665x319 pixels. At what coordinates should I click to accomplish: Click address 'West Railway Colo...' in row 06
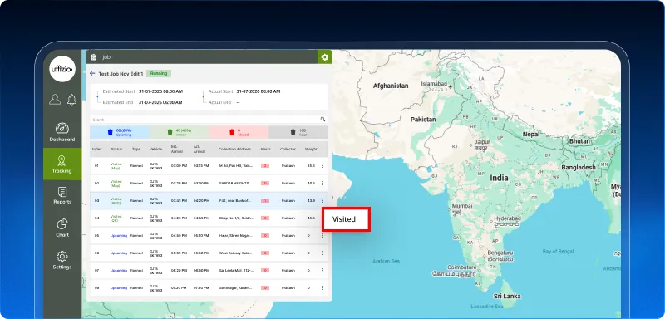236,253
